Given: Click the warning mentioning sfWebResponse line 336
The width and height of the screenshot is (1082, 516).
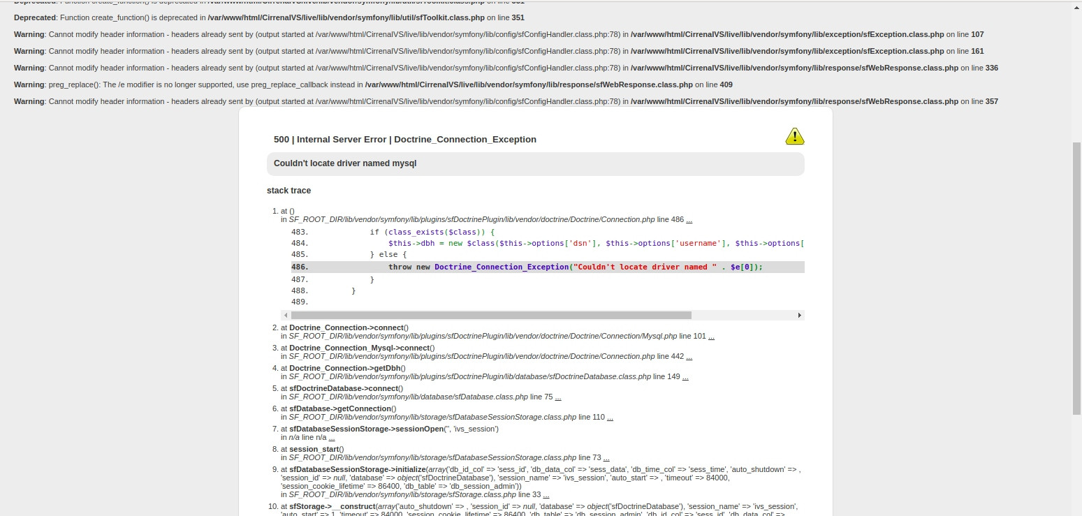Looking at the screenshot, I should [506, 68].
